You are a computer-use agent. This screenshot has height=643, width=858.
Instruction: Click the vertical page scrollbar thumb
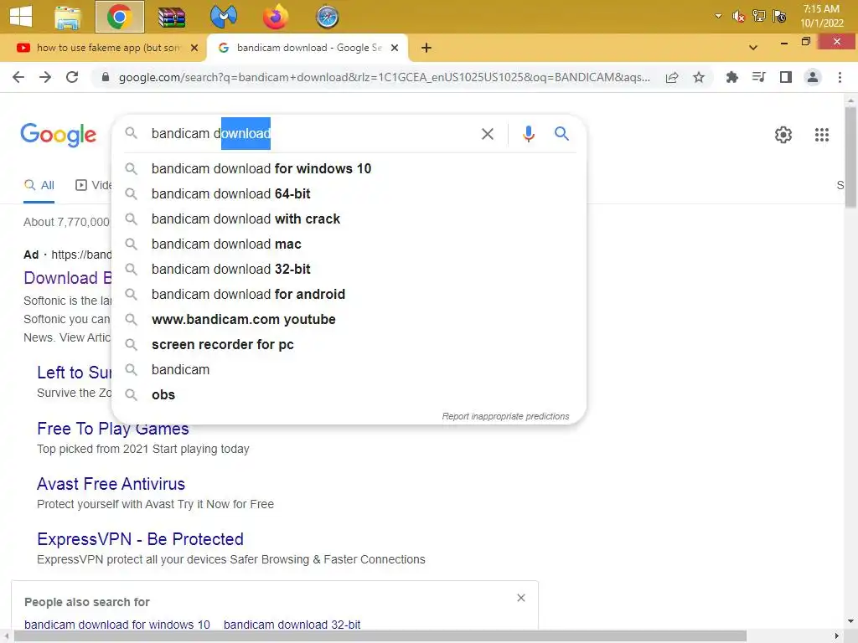[850, 157]
